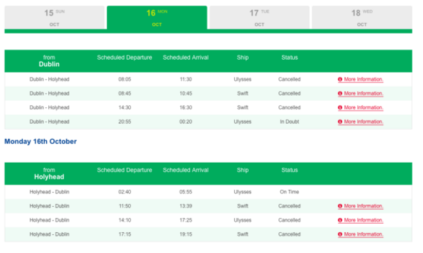
Task: Click Holyhead - Dublin route in 02:40 row
Action: pyautogui.click(x=49, y=192)
